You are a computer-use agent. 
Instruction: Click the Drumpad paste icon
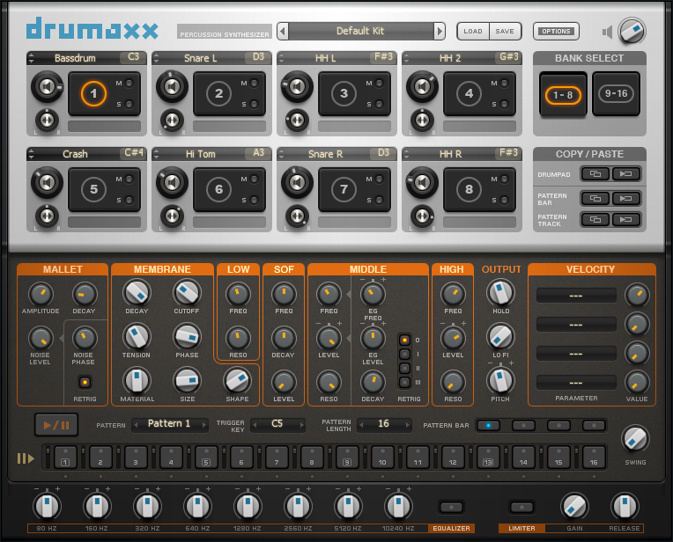coord(626,174)
